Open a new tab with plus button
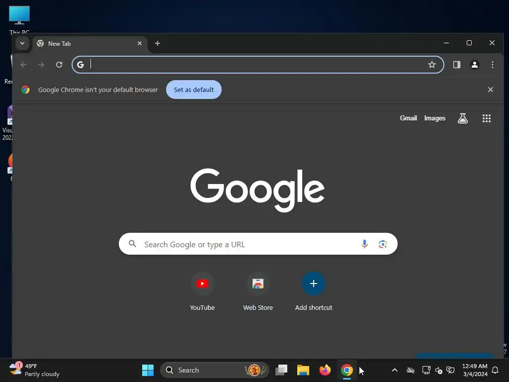Screen dimensions: 509x382 click(158, 43)
